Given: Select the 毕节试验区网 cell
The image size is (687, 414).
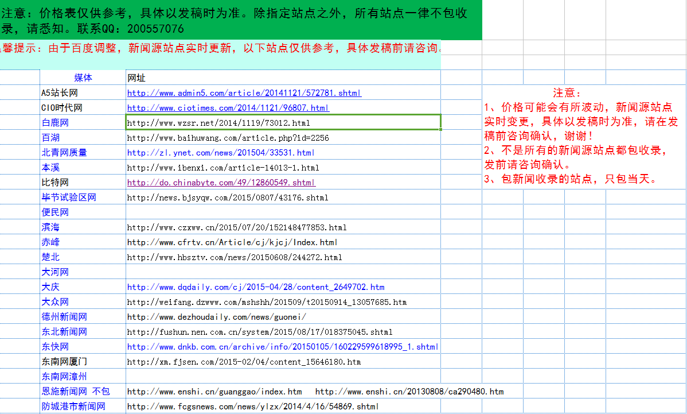Looking at the screenshot, I should 83,198.
